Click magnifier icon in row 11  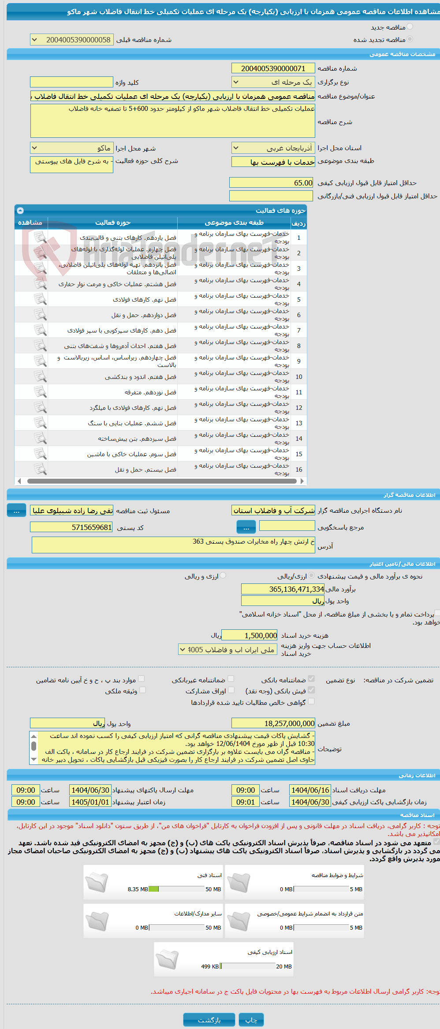coord(40,392)
